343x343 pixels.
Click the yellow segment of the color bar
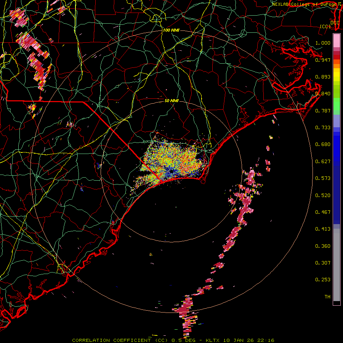tap(337, 75)
